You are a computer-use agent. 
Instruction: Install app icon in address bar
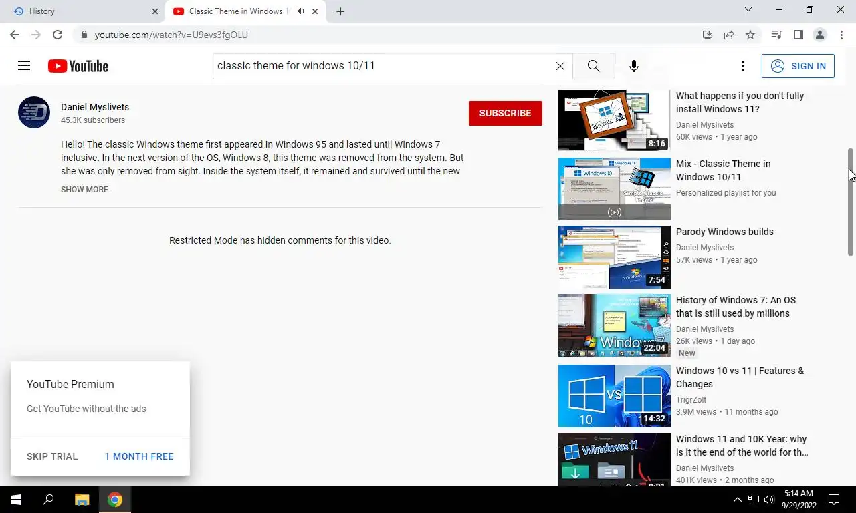(708, 35)
